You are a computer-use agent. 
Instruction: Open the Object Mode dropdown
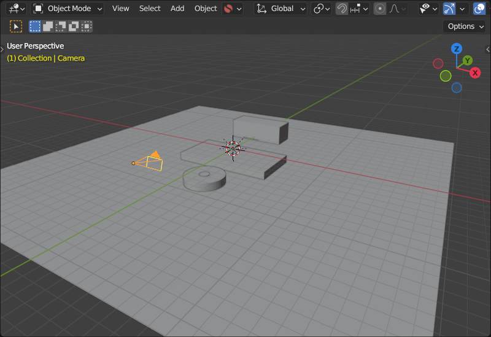click(68, 9)
